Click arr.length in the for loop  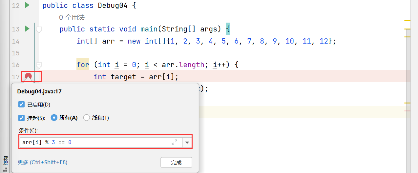coord(183,65)
